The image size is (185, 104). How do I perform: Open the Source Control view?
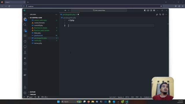point(25,30)
